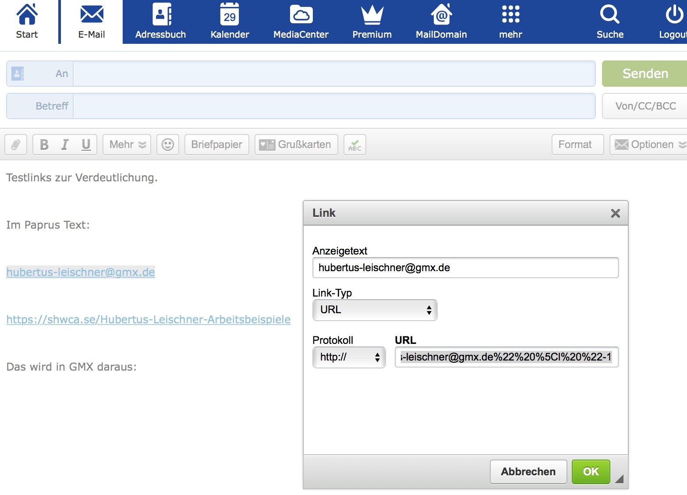Expand the Mehr formatting dropdown
The height and width of the screenshot is (495, 687).
(x=127, y=145)
